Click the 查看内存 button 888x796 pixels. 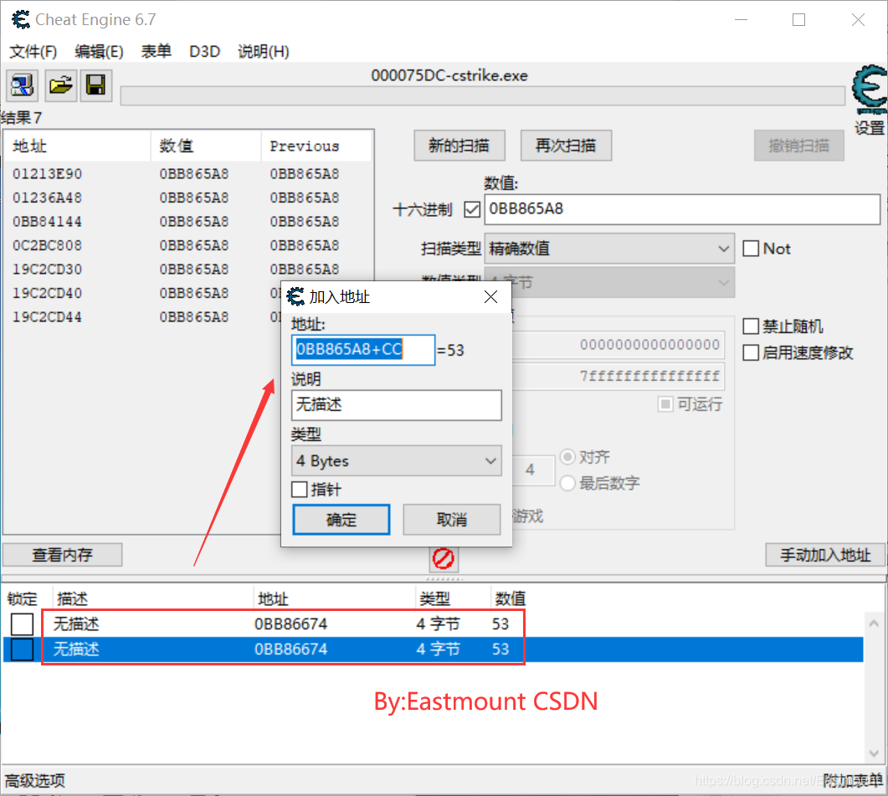point(62,555)
